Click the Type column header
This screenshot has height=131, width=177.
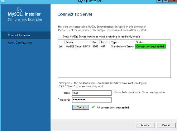[x=122, y=42]
